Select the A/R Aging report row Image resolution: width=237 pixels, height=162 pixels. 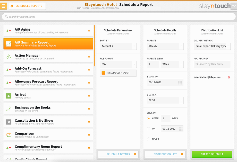(x=48, y=31)
